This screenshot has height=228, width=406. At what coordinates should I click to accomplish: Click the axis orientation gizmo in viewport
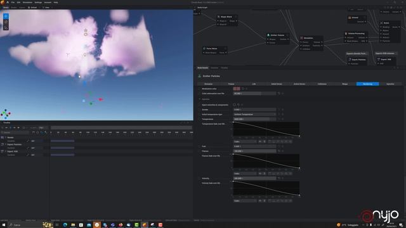(x=6, y=114)
